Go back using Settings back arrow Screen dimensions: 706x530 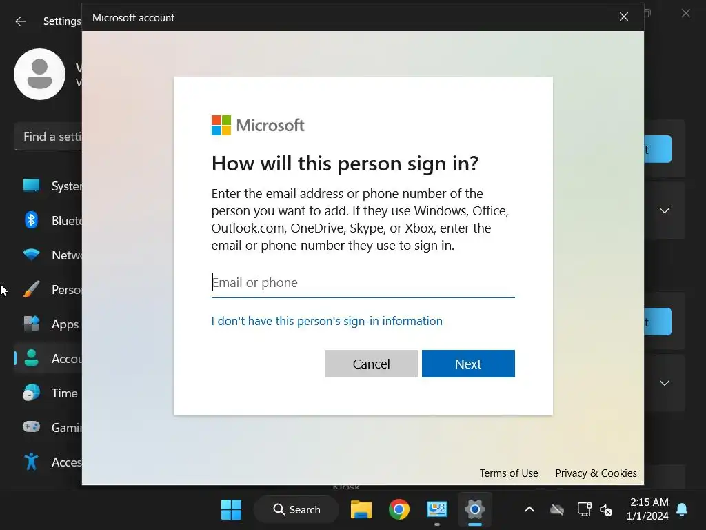point(20,21)
